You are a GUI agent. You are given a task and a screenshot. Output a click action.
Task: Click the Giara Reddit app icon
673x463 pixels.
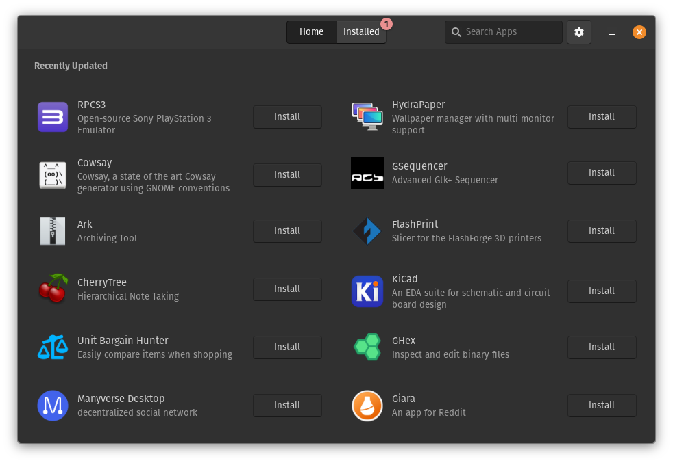click(367, 405)
